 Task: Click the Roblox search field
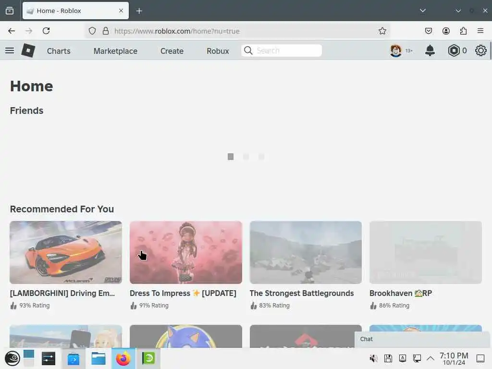[x=282, y=50]
